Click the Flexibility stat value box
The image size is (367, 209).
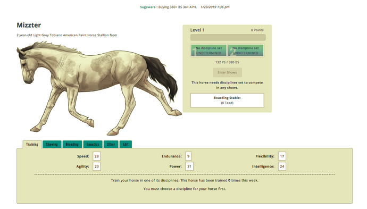click(x=282, y=156)
